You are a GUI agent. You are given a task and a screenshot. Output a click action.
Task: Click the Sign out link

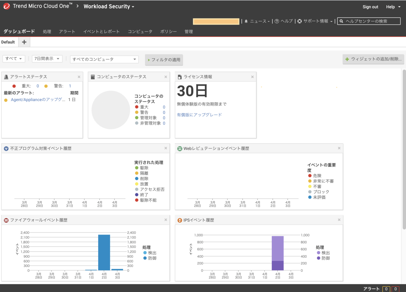coord(370,7)
